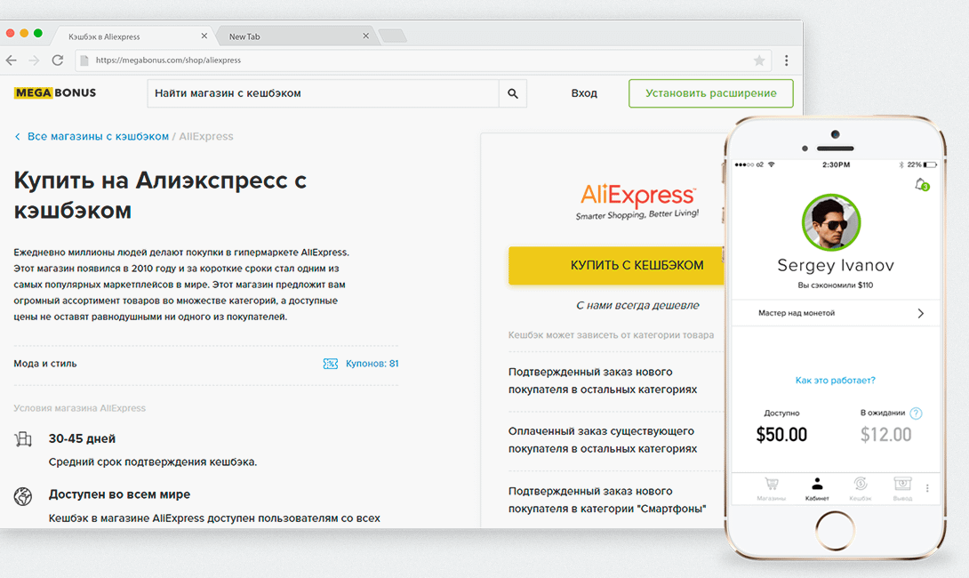The image size is (969, 578).
Task: Open the Chrome three-dot menu
Action: (x=786, y=60)
